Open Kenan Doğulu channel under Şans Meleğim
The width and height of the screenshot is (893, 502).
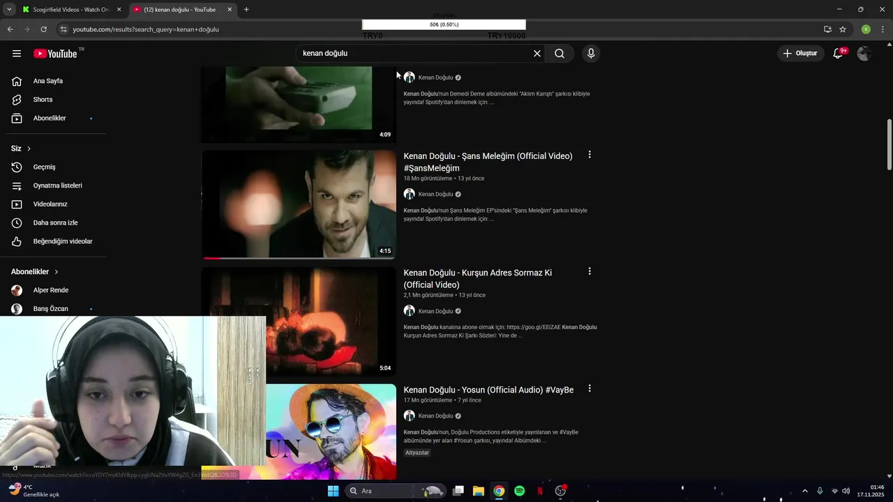436,195
